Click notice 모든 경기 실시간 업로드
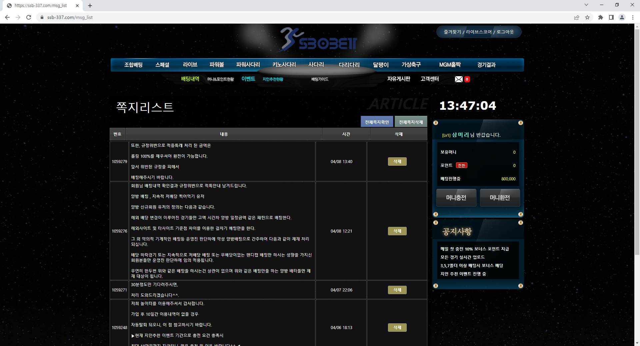Screen dimensions: 640x346 [x=462, y=257]
